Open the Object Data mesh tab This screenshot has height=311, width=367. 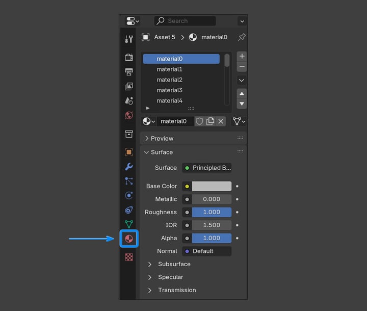tap(129, 224)
